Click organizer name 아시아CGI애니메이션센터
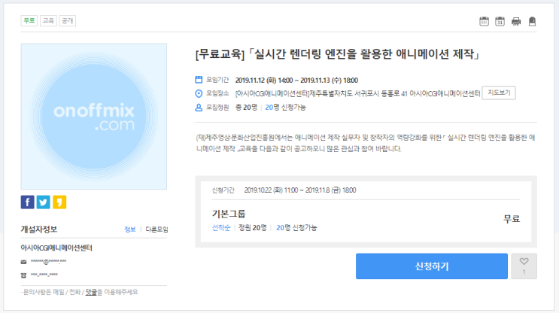 tap(56, 248)
